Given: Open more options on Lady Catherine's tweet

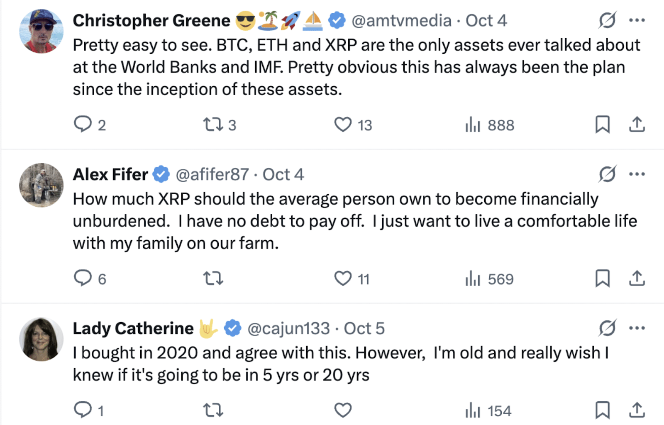Looking at the screenshot, I should pyautogui.click(x=637, y=328).
